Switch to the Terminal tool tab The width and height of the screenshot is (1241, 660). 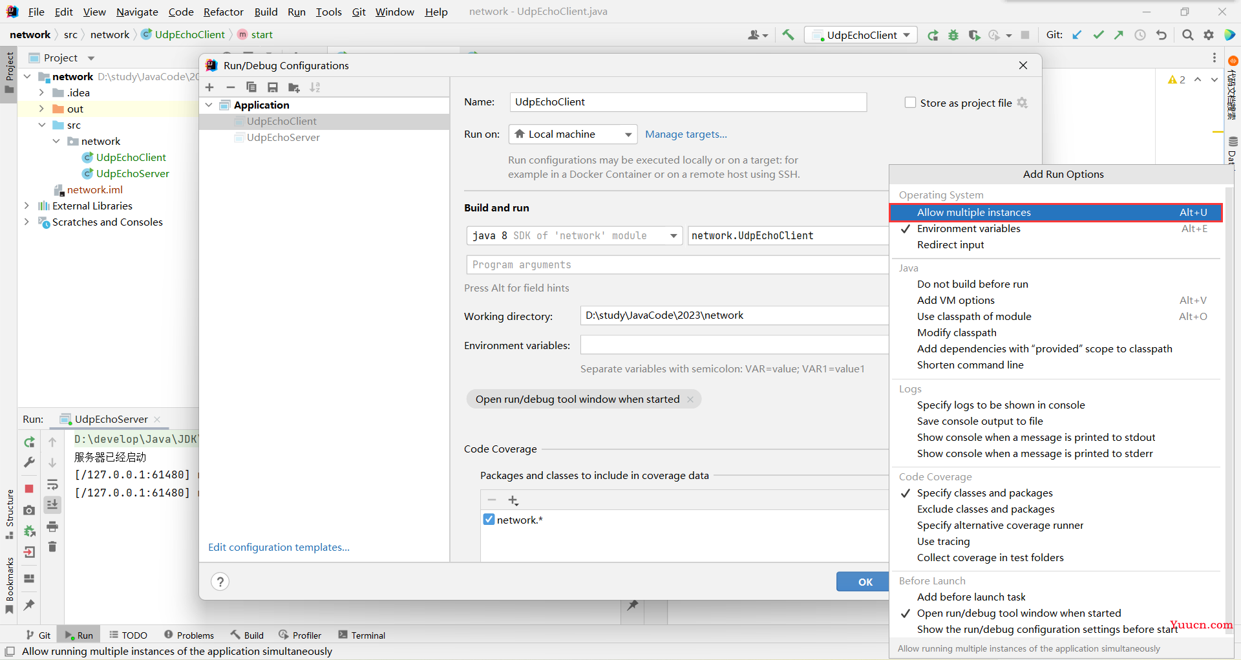click(x=361, y=635)
